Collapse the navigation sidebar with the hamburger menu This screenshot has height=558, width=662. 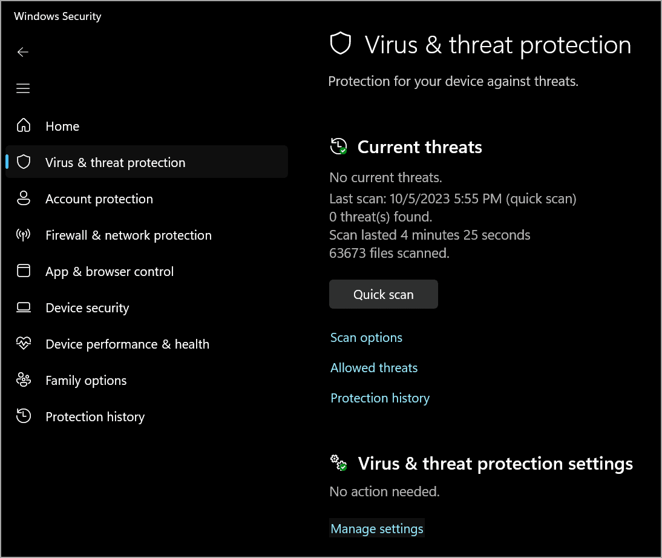pyautogui.click(x=23, y=88)
